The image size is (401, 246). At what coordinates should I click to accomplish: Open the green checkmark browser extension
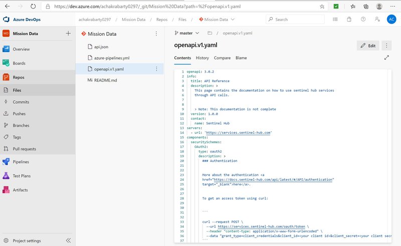(336, 7)
